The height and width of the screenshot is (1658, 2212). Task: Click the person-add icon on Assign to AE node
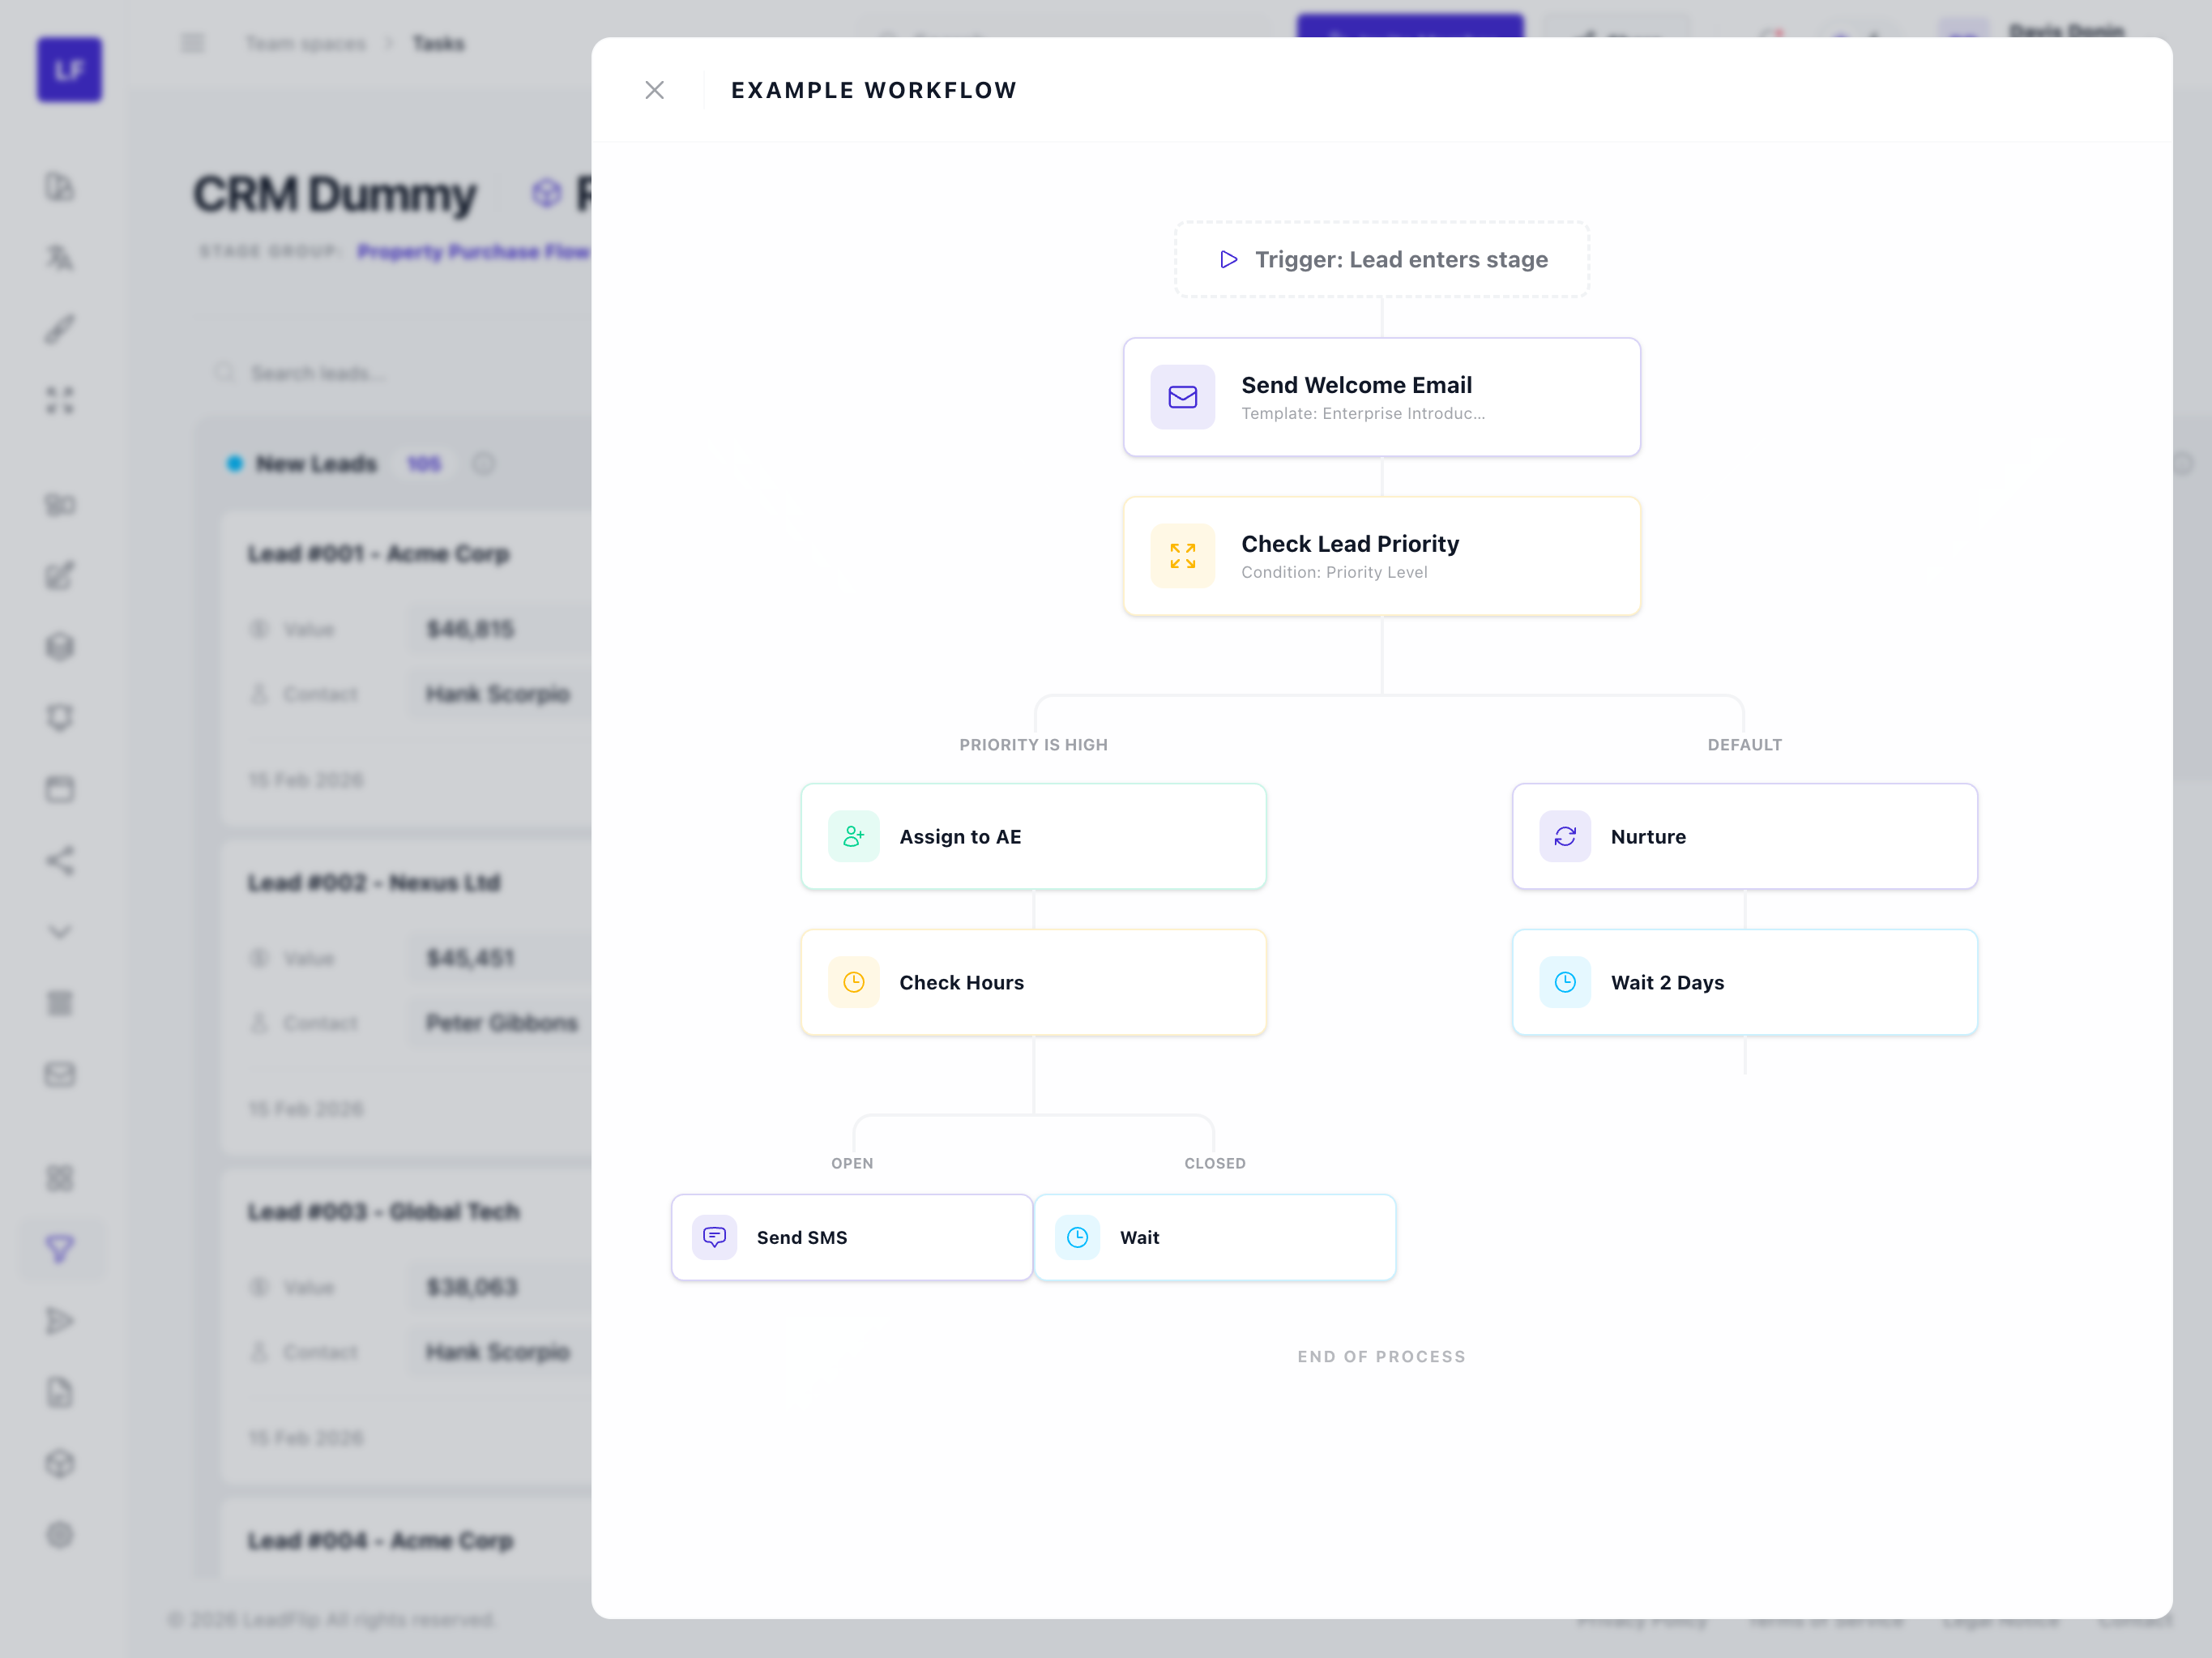click(852, 836)
